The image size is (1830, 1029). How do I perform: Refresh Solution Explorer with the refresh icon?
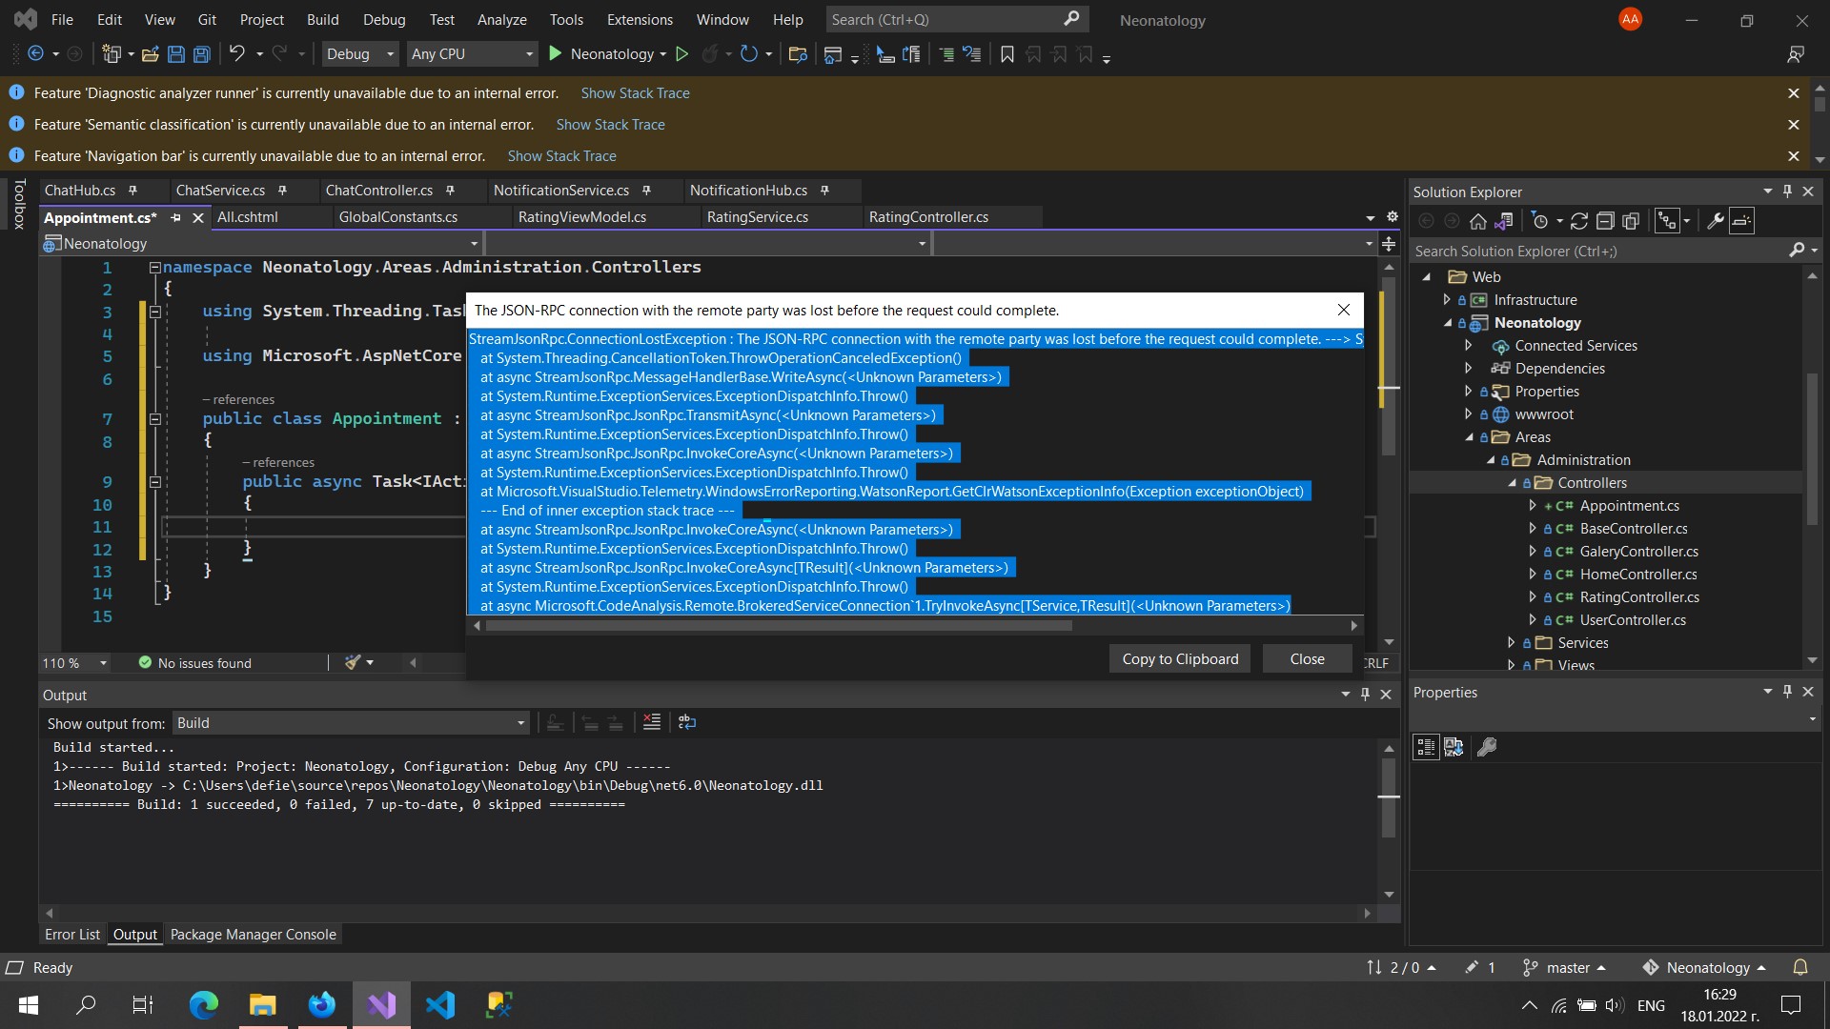click(x=1579, y=220)
